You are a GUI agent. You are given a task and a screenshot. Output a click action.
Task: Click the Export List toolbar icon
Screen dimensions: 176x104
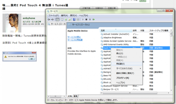pyautogui.click(x=70, y=20)
